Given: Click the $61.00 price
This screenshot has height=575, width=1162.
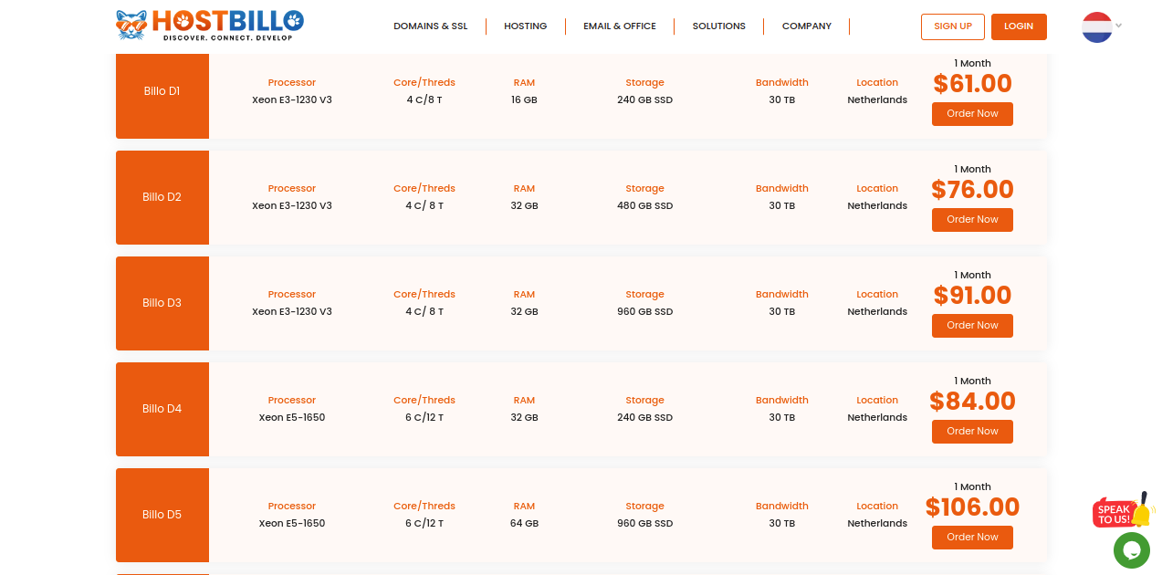Looking at the screenshot, I should [972, 84].
